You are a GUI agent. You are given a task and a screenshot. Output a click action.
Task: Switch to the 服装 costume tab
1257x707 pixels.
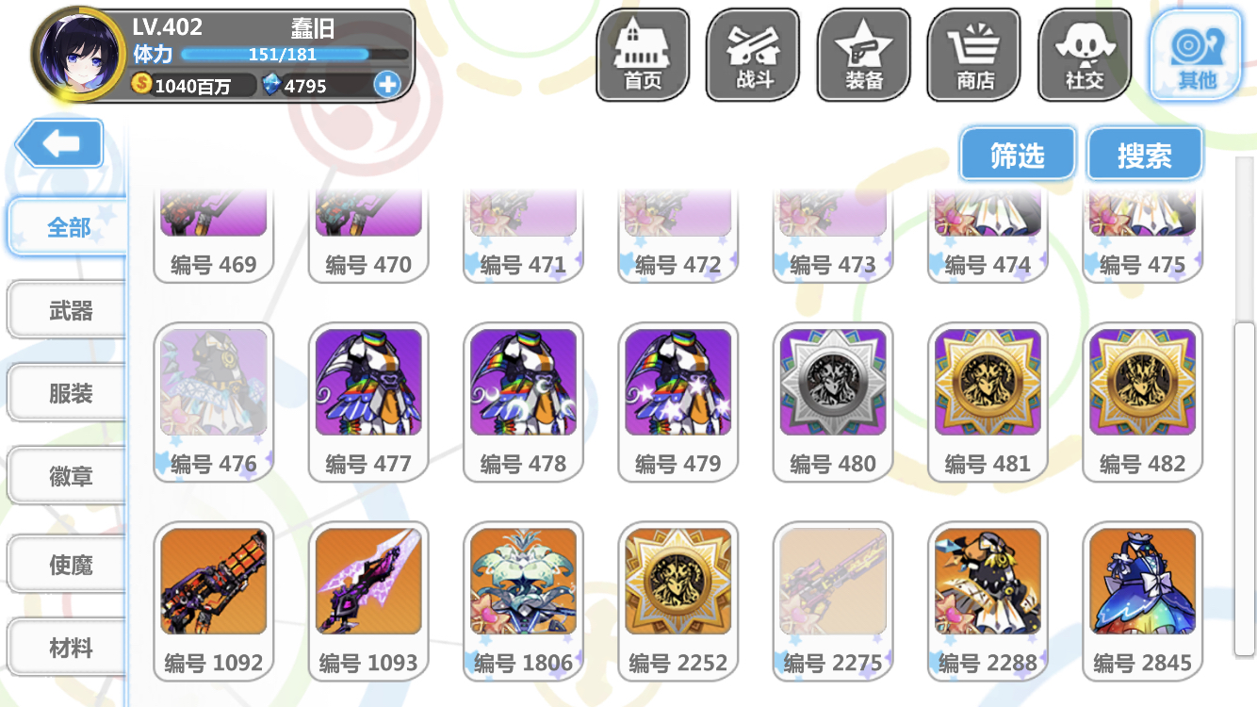[x=68, y=393]
